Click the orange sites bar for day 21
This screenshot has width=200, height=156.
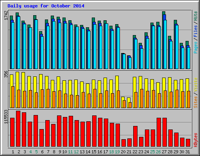(x=130, y=105)
